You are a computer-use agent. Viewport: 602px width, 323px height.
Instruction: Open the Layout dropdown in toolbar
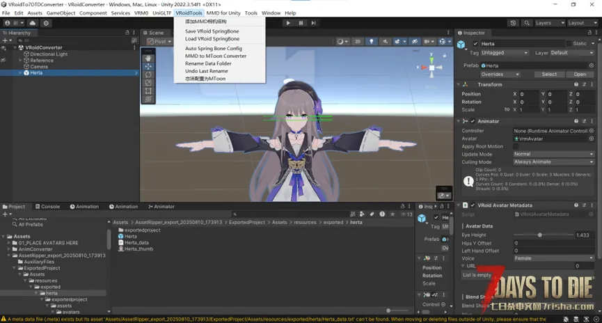pos(583,23)
